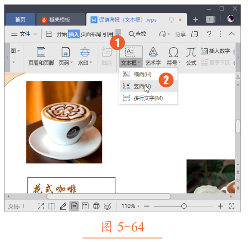Viewport: 248px width, 242px height.
Task: Switch to full screen view icon
Action: (x=41, y=206)
